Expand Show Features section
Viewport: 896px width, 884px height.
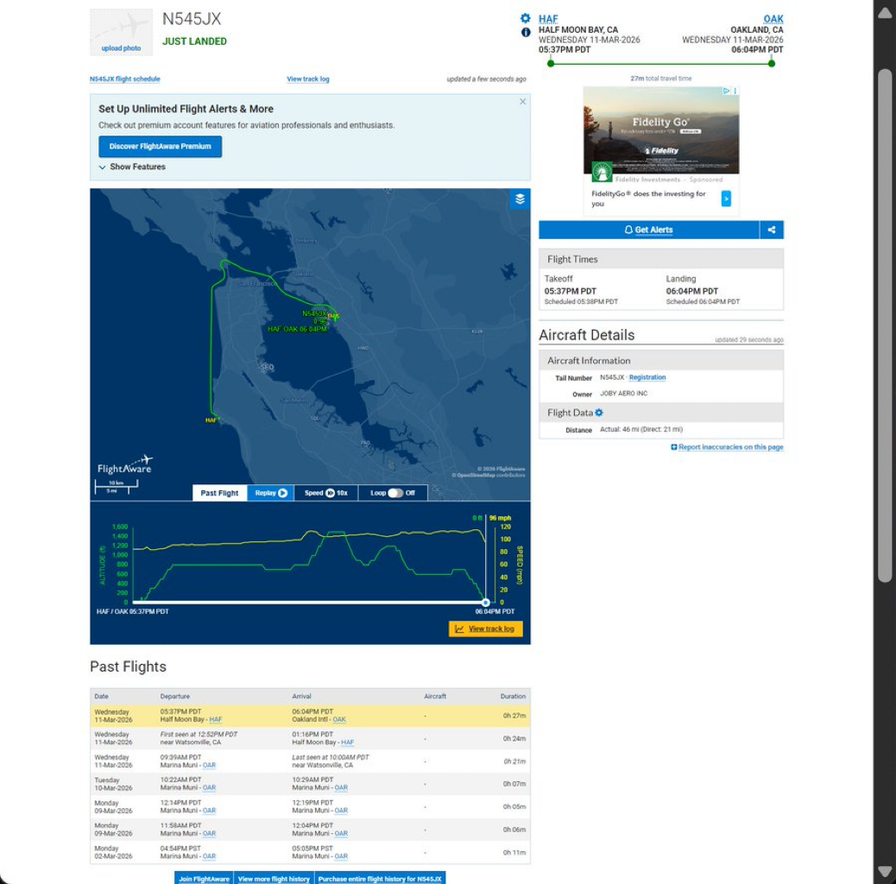tap(132, 167)
